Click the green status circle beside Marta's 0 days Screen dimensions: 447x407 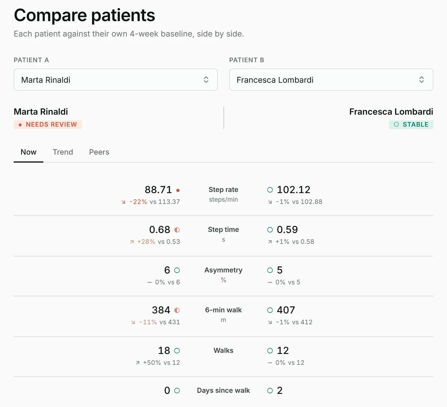pyautogui.click(x=177, y=390)
